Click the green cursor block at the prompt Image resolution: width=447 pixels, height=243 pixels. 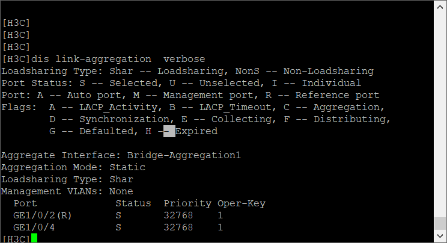[x=34, y=239]
